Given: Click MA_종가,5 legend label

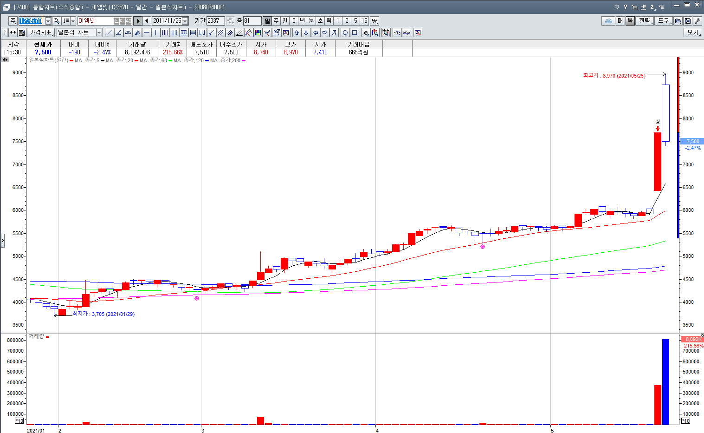Looking at the screenshot, I should click(x=86, y=60).
